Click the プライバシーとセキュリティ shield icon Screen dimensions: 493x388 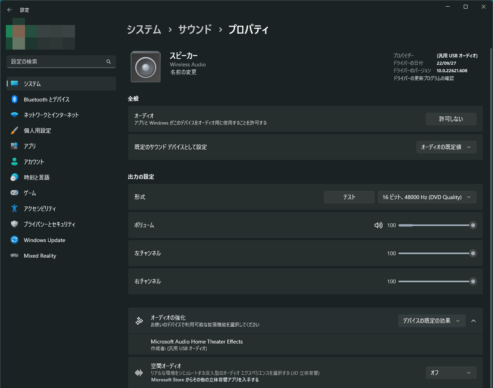coord(14,224)
